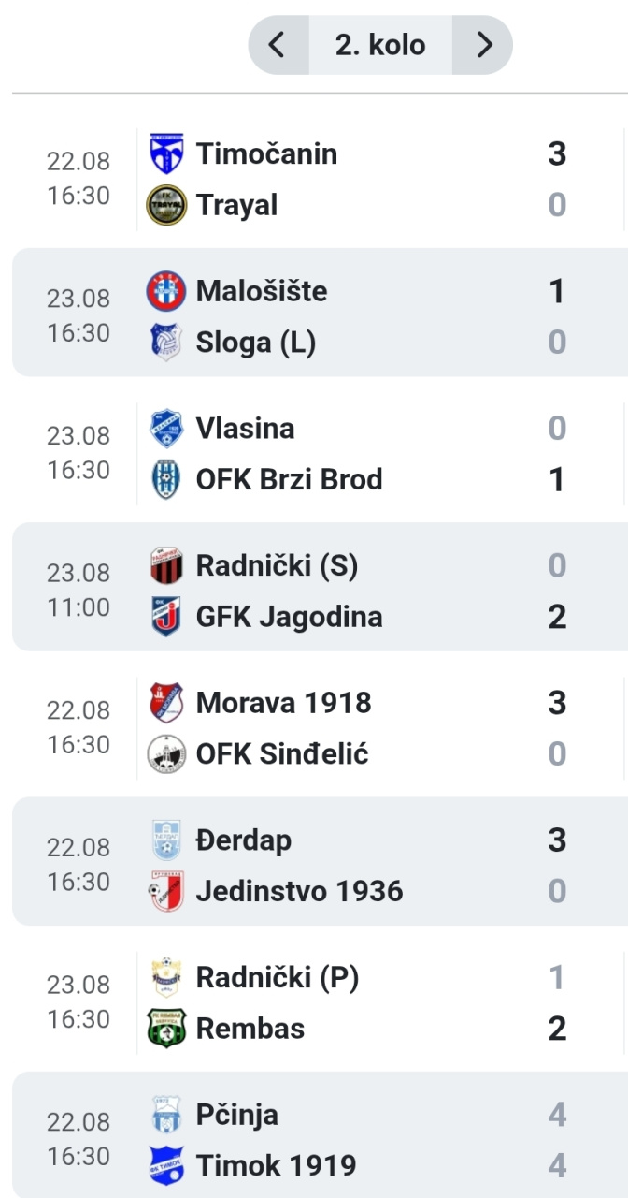Select the Timok 1919 team name
Viewport: 628px width, 1198px height.
tap(276, 1166)
